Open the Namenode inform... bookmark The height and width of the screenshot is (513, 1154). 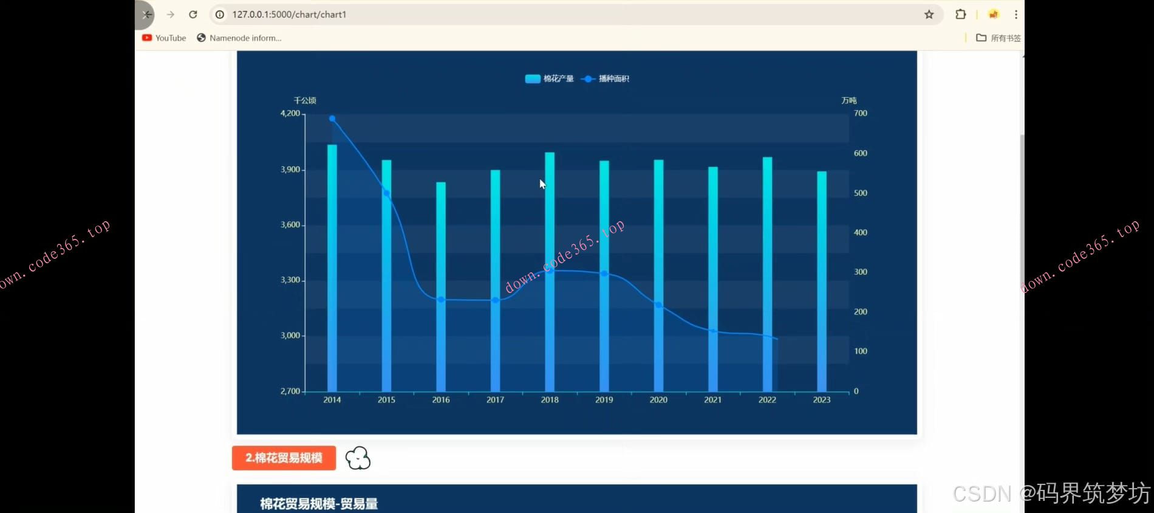coord(239,38)
